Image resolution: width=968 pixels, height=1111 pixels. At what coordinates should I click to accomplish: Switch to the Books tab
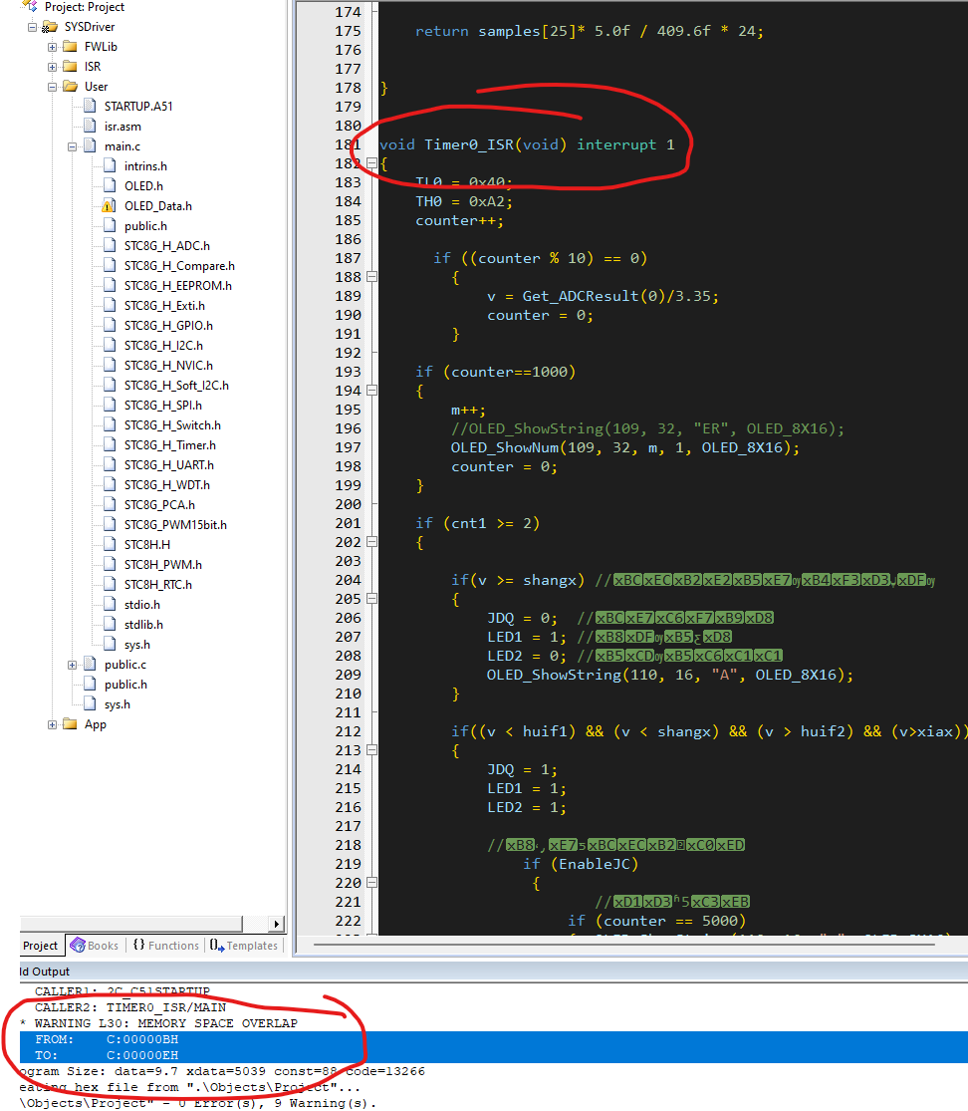pyautogui.click(x=94, y=946)
